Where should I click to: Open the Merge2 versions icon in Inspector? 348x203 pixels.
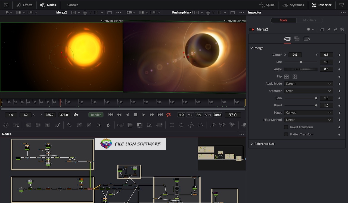322,30
